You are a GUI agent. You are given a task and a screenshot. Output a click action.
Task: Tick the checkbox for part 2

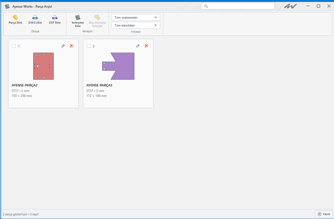tap(89, 46)
